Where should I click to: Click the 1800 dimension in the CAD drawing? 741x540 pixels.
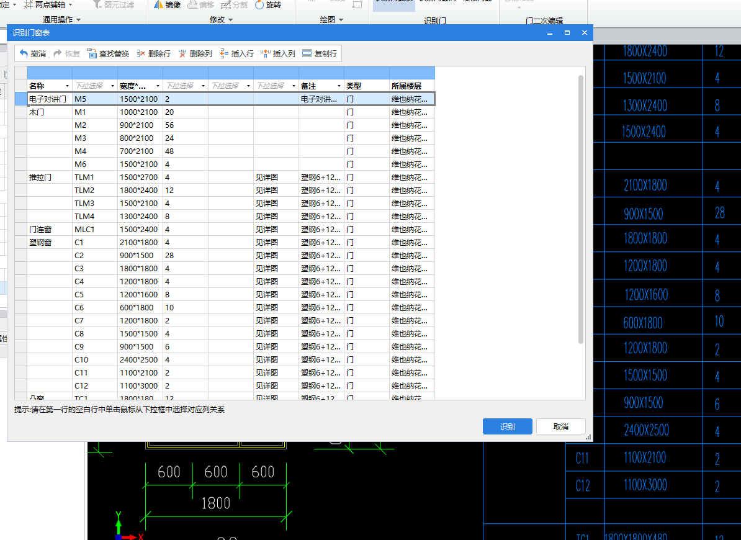tap(216, 503)
